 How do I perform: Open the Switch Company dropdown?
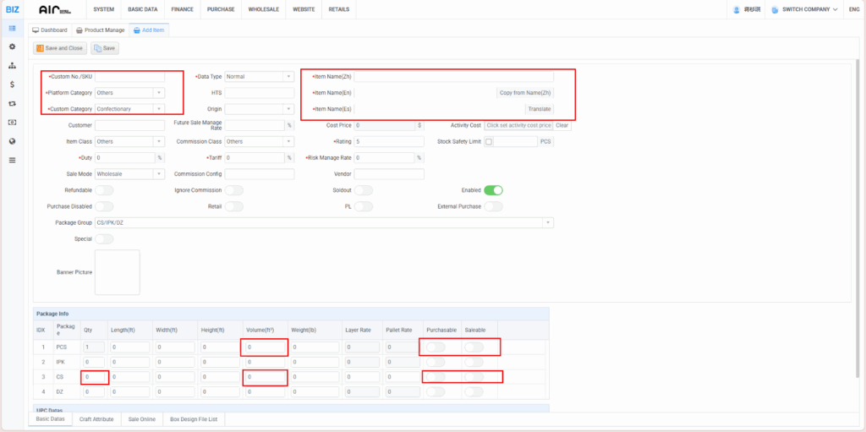[803, 9]
